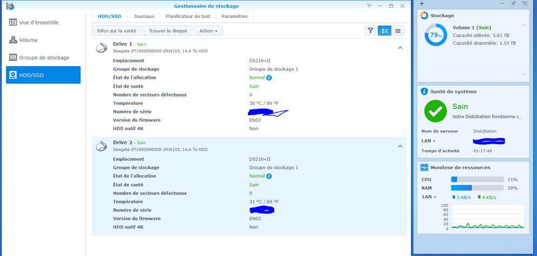
Task: Click the Vue d'ensemble overview icon
Action: coord(13,22)
